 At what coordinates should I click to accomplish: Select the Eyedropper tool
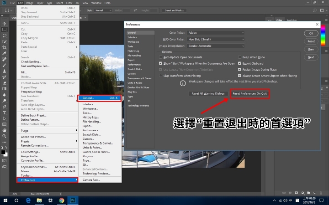click(x=4, y=53)
